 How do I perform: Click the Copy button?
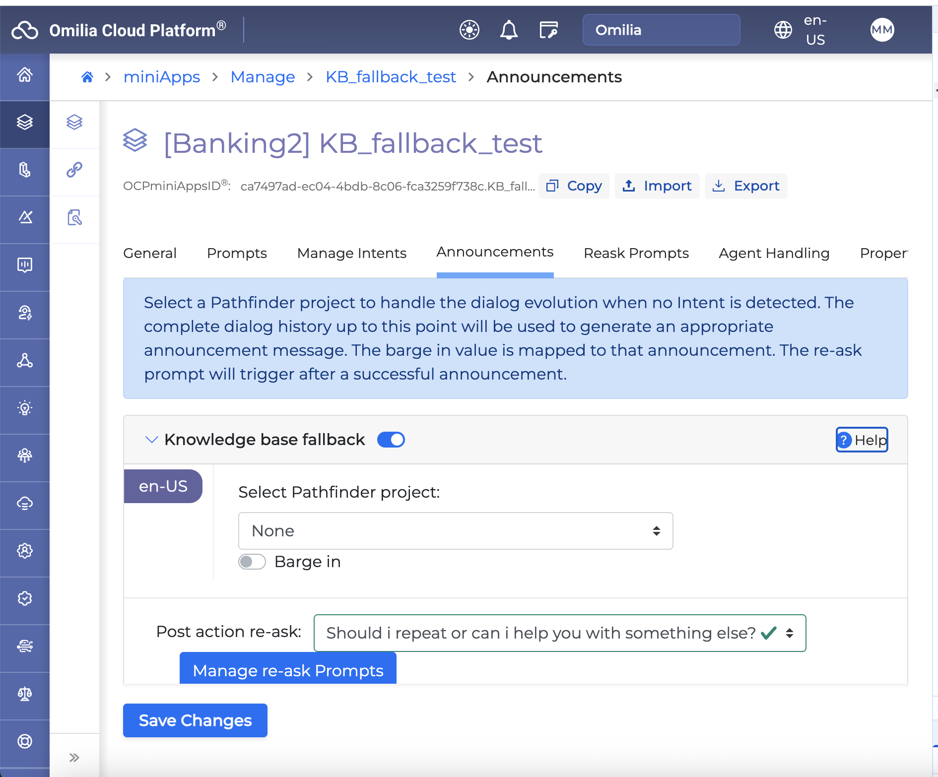[574, 186]
